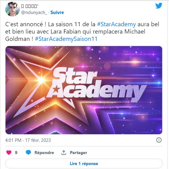Open the #StarAcademy hashtag
The image size is (169, 169).
117,24
